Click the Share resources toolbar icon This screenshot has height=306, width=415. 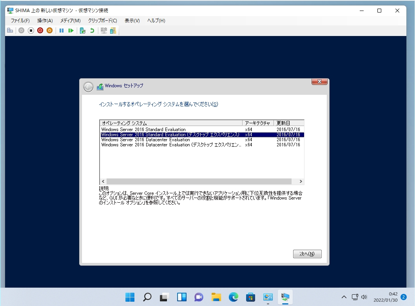coord(113,31)
